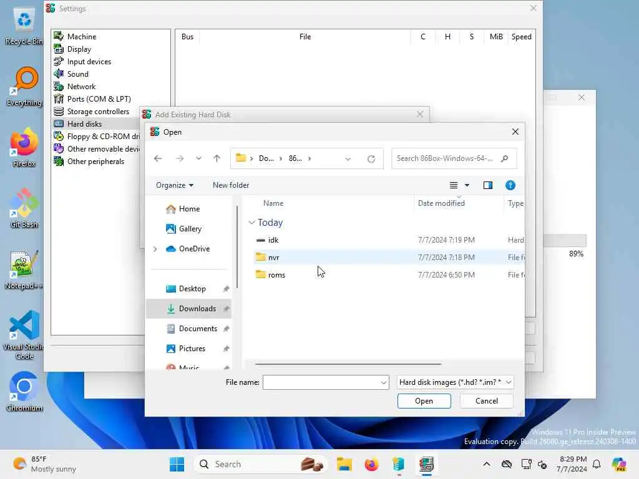Click taskbar Search box

tap(261, 464)
